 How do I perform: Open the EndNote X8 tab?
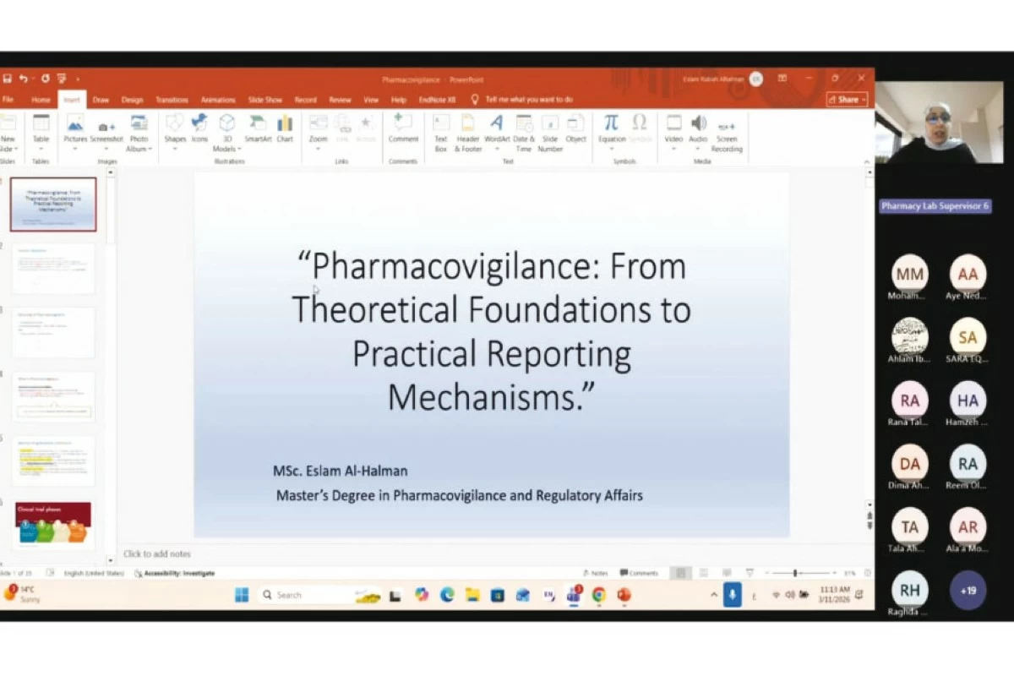click(437, 100)
